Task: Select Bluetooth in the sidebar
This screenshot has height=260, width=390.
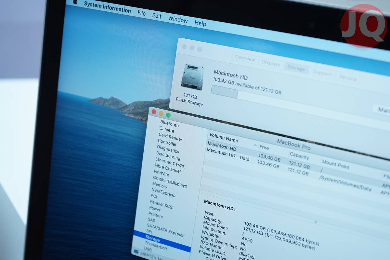Action: (169, 124)
